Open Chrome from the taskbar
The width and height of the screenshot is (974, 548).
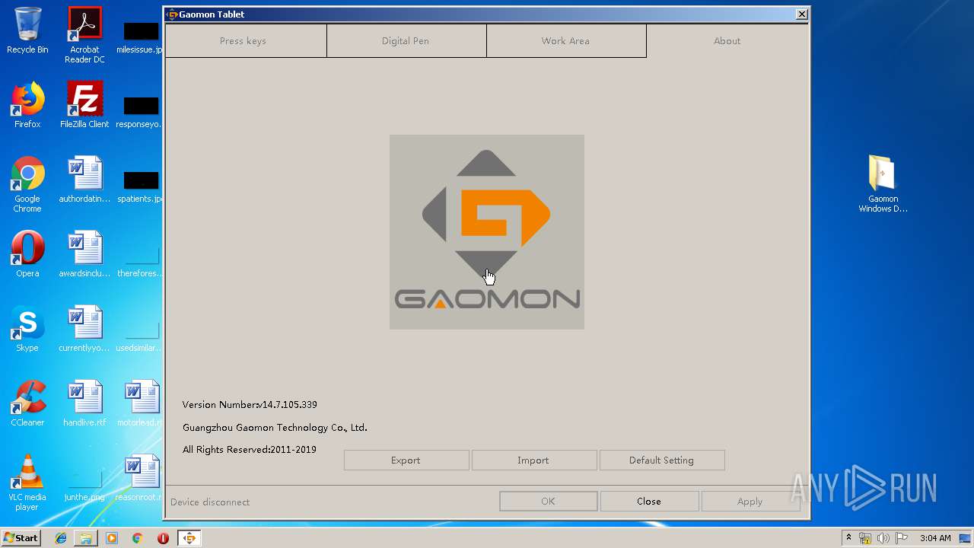[138, 538]
